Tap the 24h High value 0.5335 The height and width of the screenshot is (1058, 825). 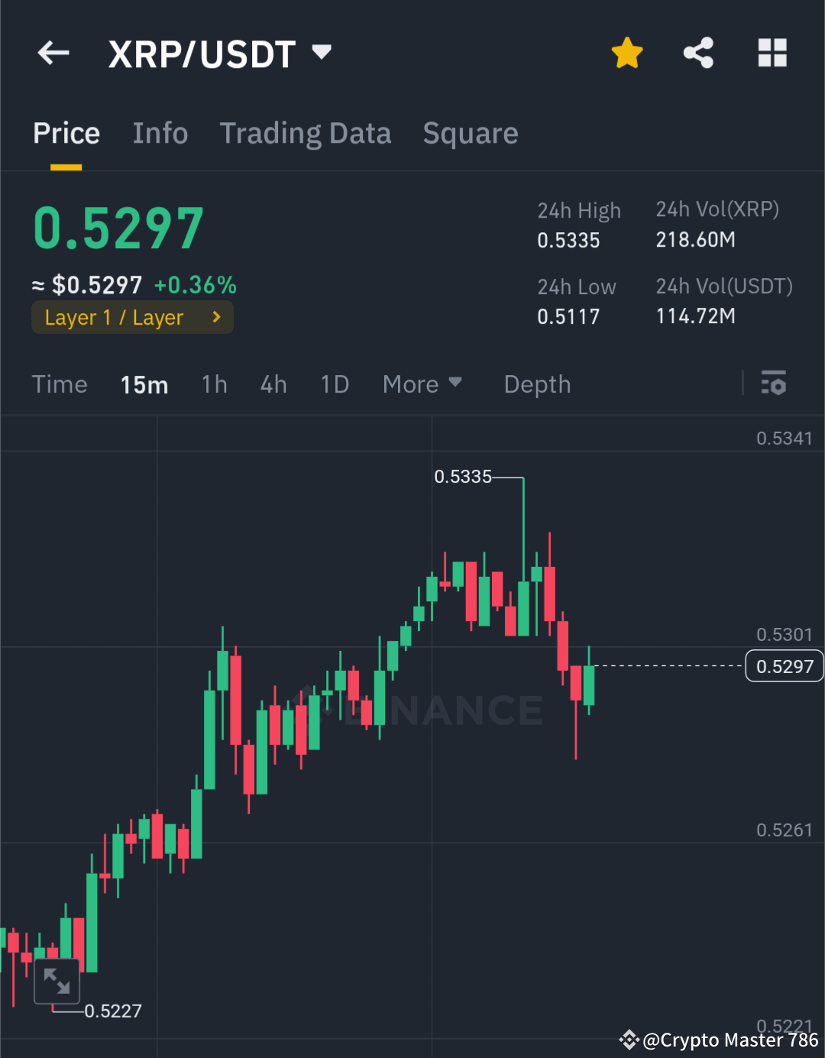[568, 240]
